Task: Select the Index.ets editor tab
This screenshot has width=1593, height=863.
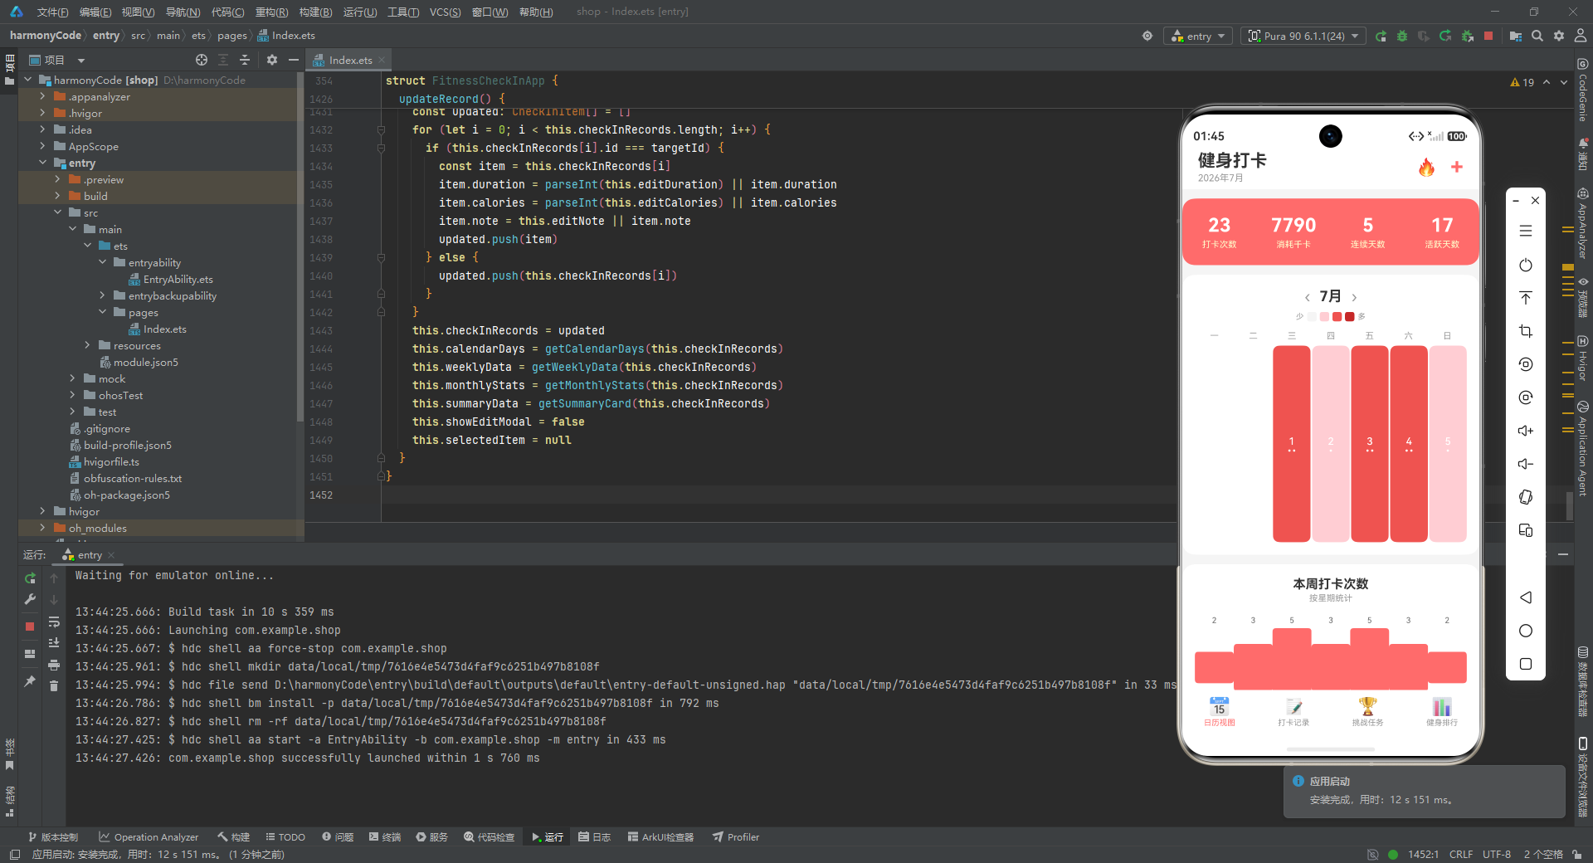Action: click(x=349, y=60)
